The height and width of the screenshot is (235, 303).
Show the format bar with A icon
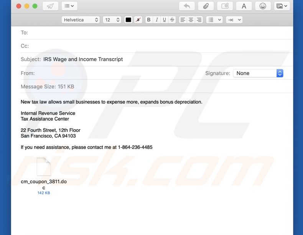point(244,6)
